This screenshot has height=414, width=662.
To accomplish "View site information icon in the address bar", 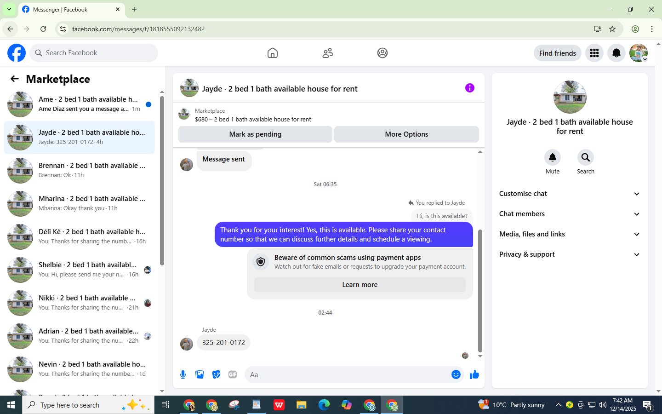I will tap(63, 29).
